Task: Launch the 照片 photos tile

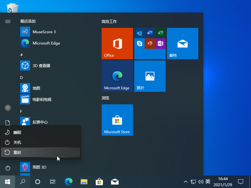Action: pos(150,76)
